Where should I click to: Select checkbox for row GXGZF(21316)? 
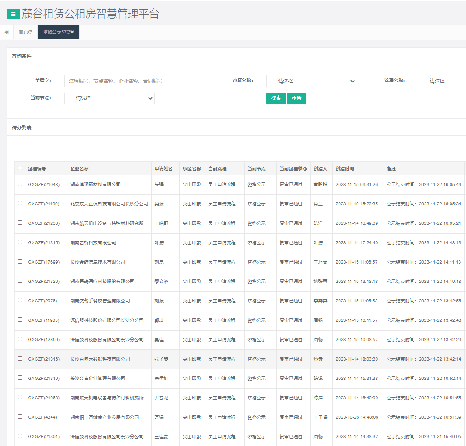click(x=20, y=358)
